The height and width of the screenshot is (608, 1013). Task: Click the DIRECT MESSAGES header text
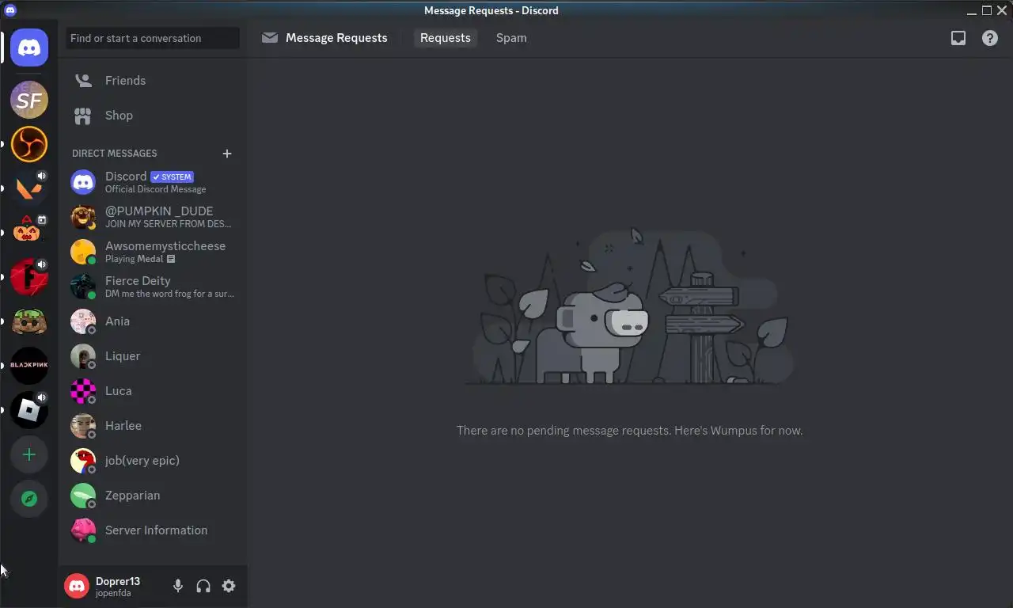(x=115, y=154)
